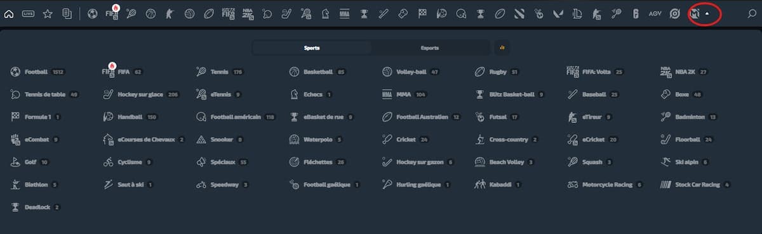Select NBA 2K icon in top bar
Image resolution: width=762 pixels, height=234 pixels.
point(248,13)
